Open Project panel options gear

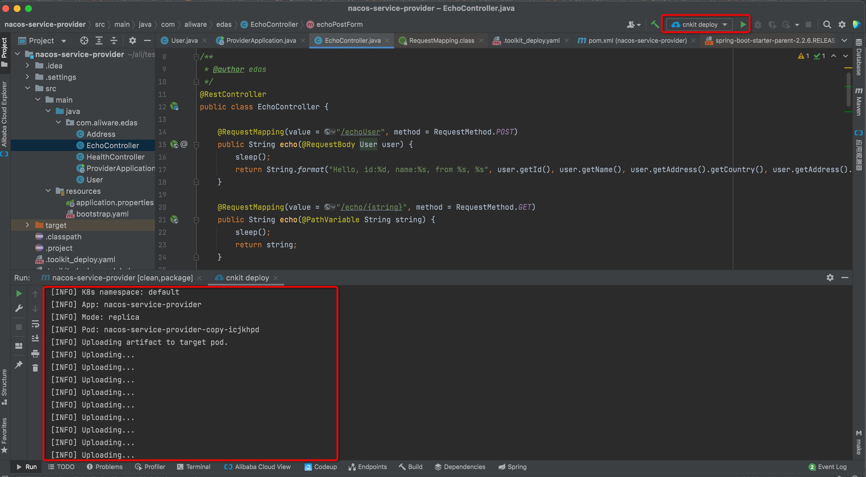(x=132, y=41)
